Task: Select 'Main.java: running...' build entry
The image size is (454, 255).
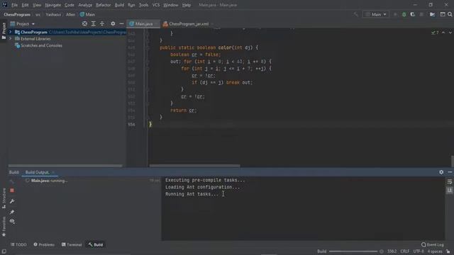Action: tap(49, 181)
